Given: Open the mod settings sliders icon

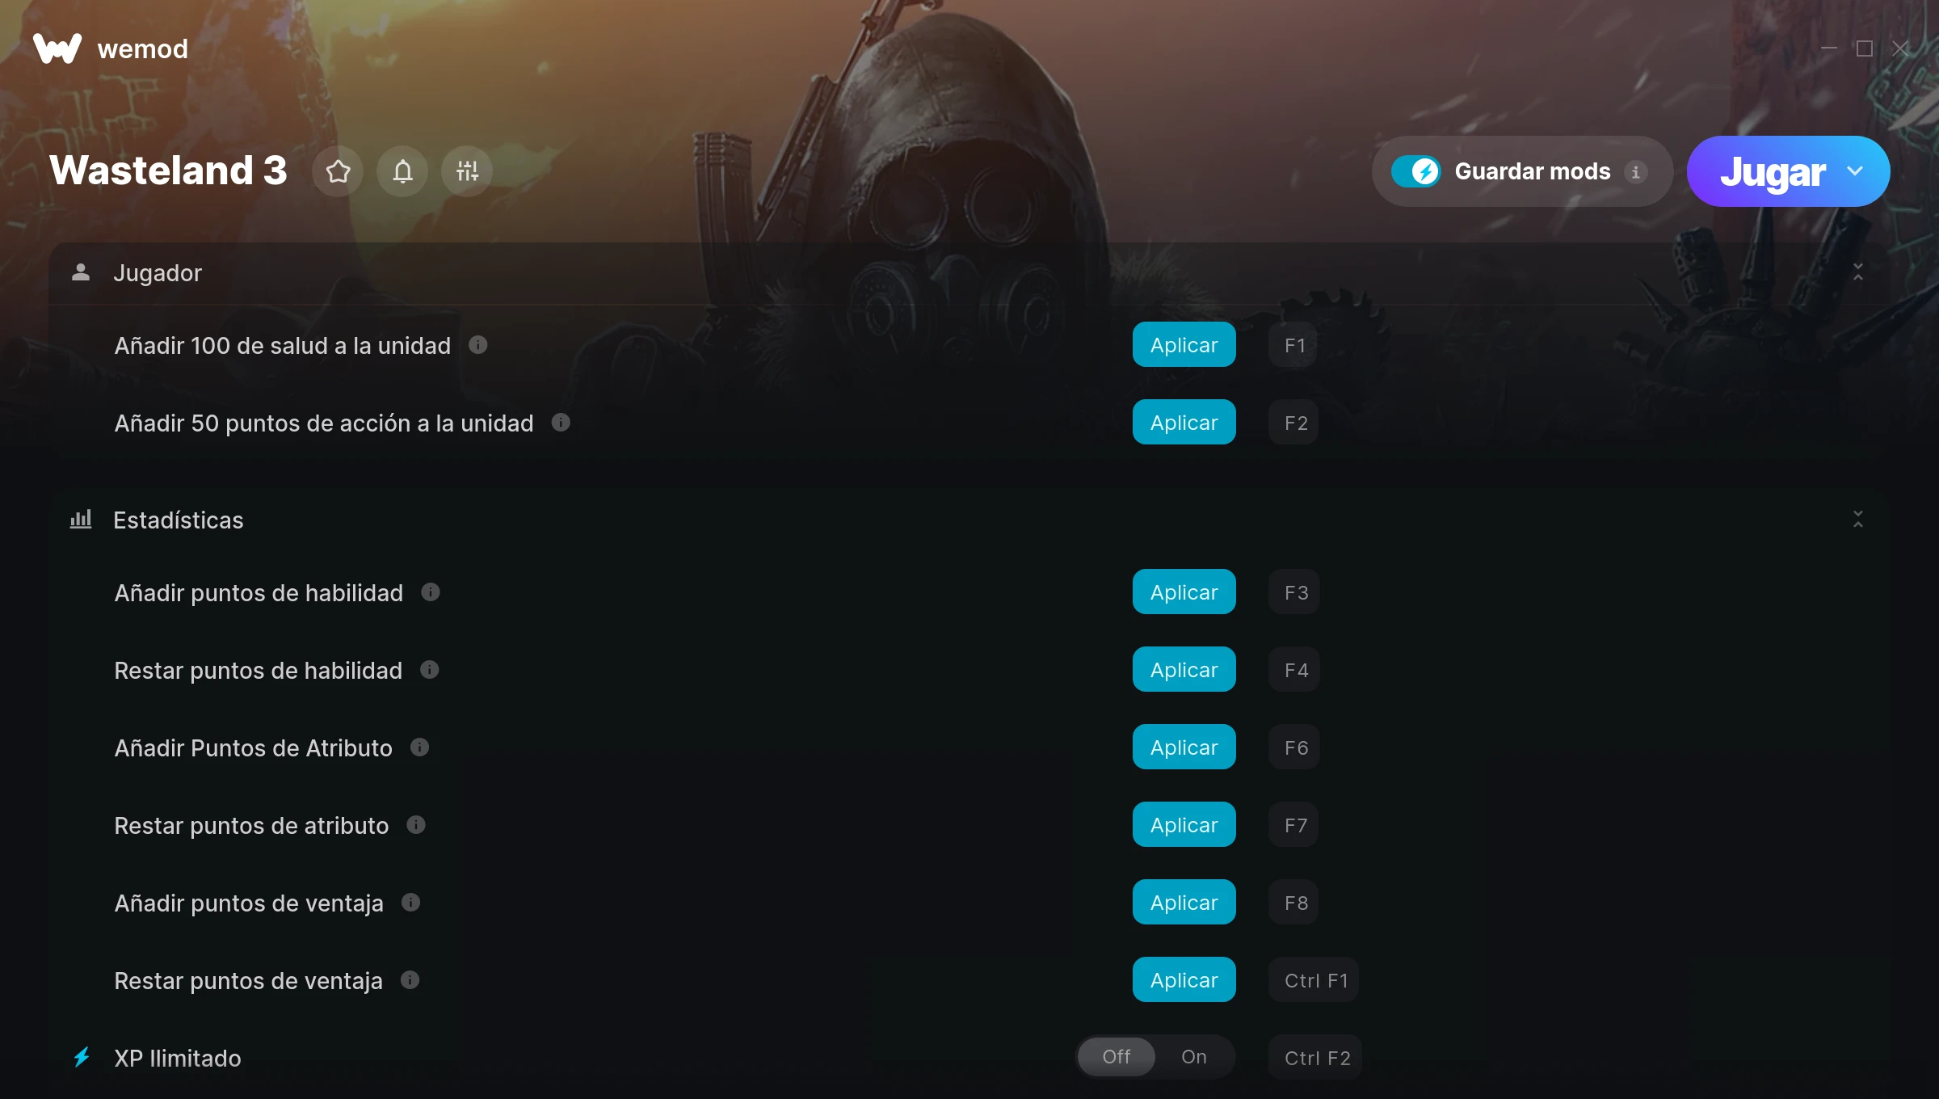Looking at the screenshot, I should 467,171.
